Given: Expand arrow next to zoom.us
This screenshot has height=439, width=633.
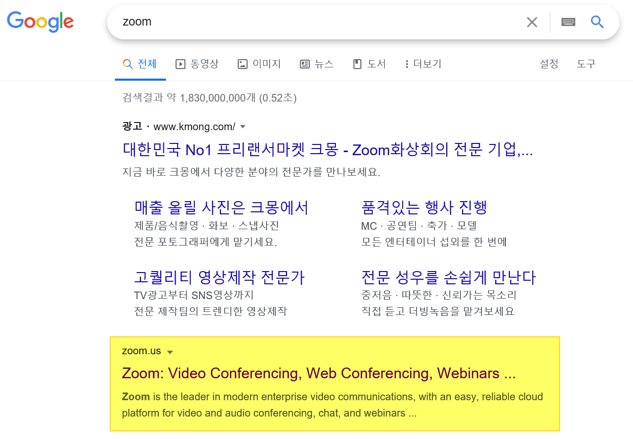Looking at the screenshot, I should [171, 352].
